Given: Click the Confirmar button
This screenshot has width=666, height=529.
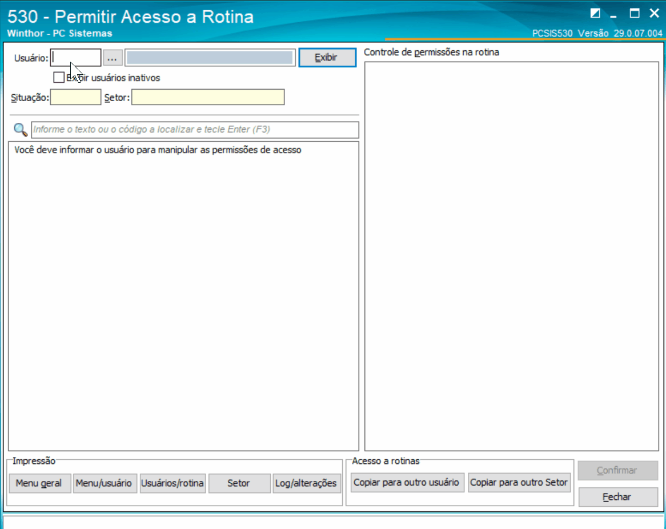Looking at the screenshot, I should coord(617,470).
